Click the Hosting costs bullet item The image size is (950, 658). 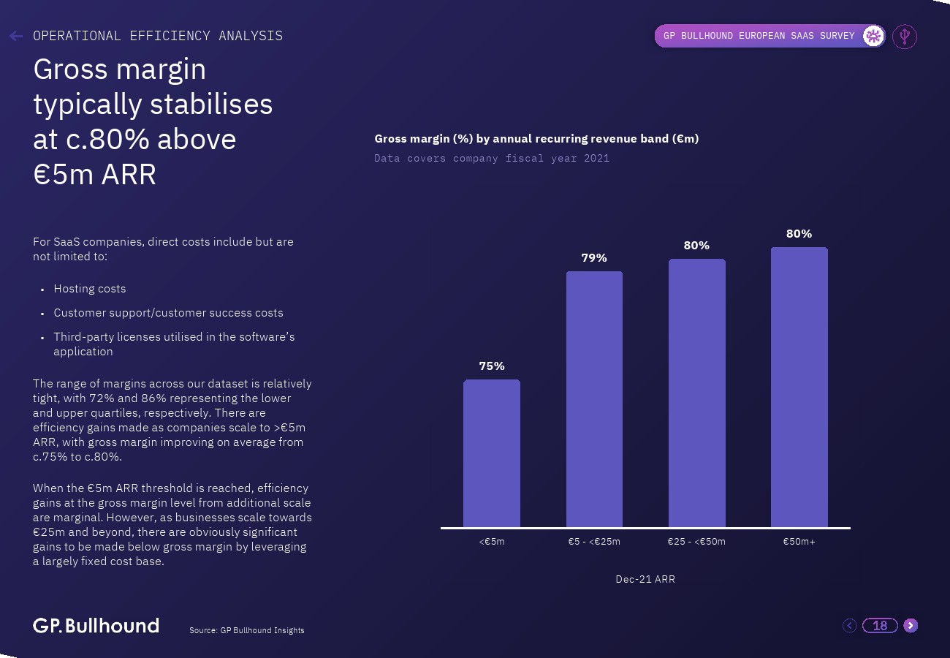point(90,289)
